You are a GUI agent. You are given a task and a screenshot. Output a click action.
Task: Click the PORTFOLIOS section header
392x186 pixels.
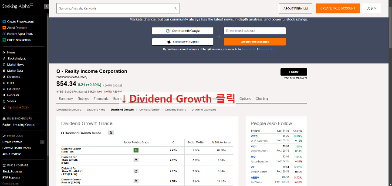point(15,136)
